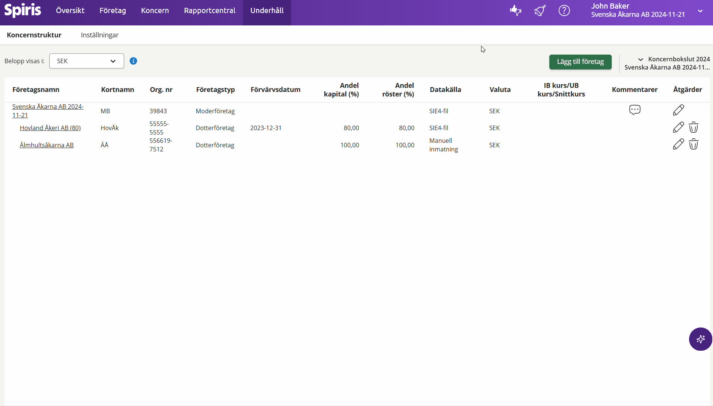Screen dimensions: 713x406
Task: Open the Hovland Åkeri AB (80) link
Action: pyautogui.click(x=50, y=128)
